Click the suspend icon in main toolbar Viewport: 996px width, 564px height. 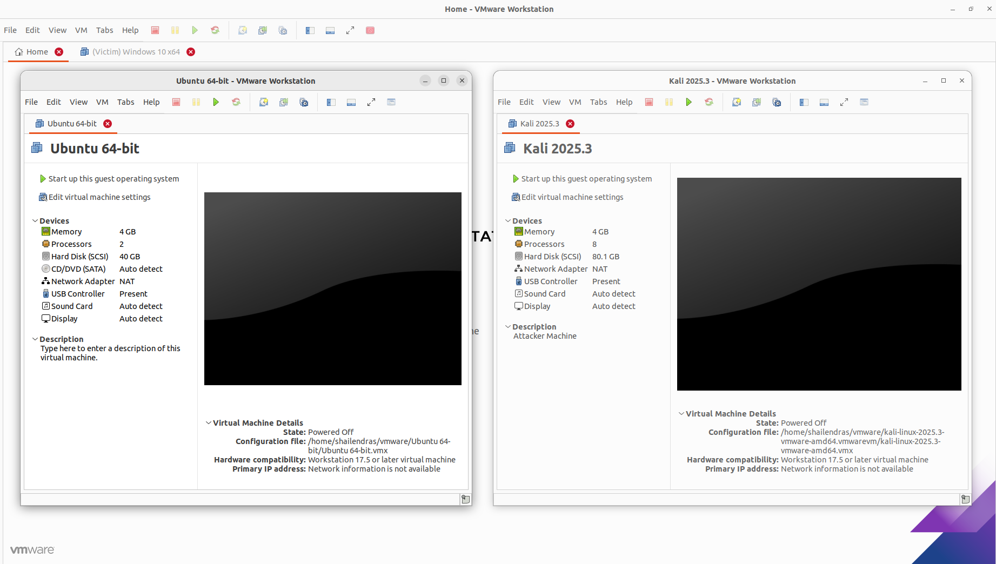[175, 30]
